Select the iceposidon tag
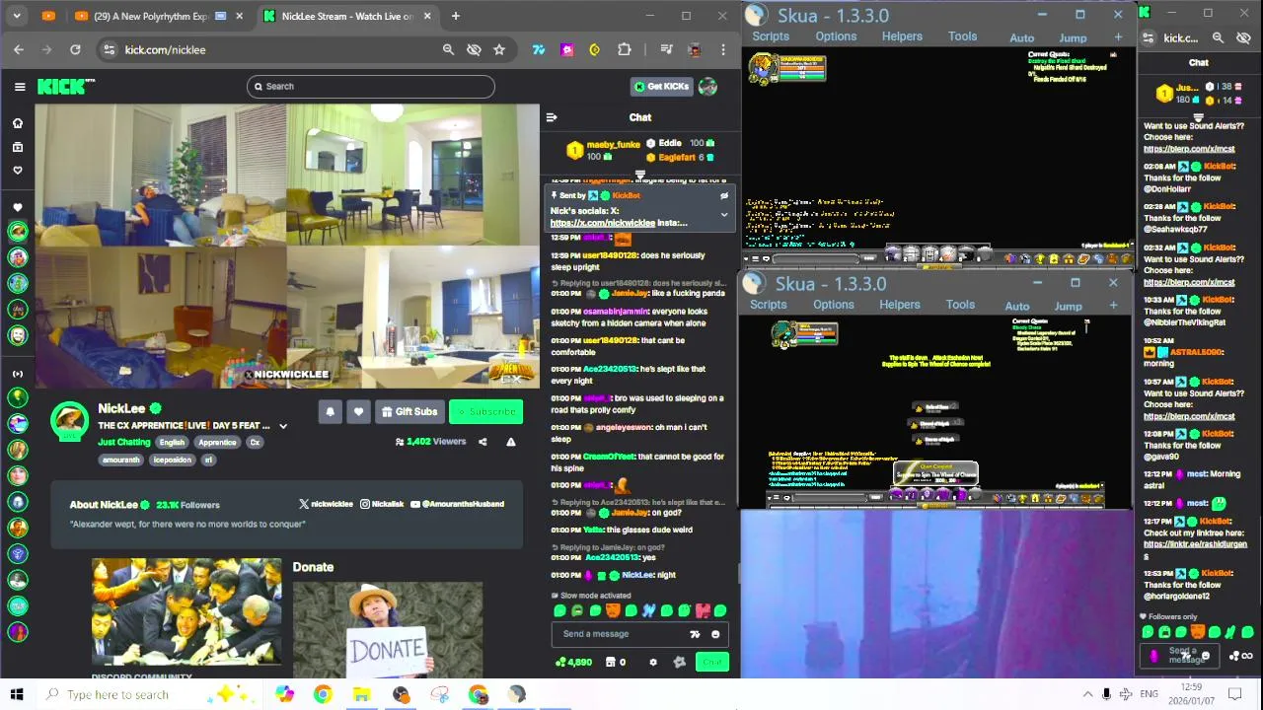This screenshot has height=710, width=1263. (x=173, y=460)
